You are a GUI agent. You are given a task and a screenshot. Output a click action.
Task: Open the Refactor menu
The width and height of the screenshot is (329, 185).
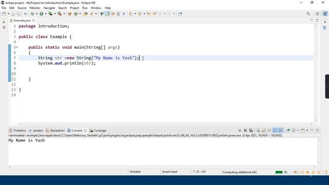click(x=35, y=8)
